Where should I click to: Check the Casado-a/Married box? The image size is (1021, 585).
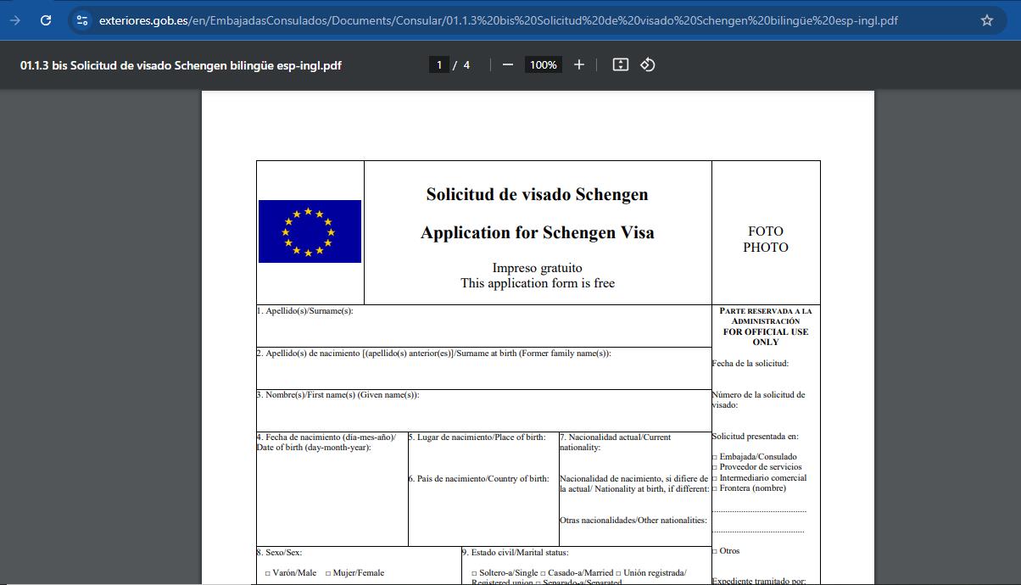point(542,573)
